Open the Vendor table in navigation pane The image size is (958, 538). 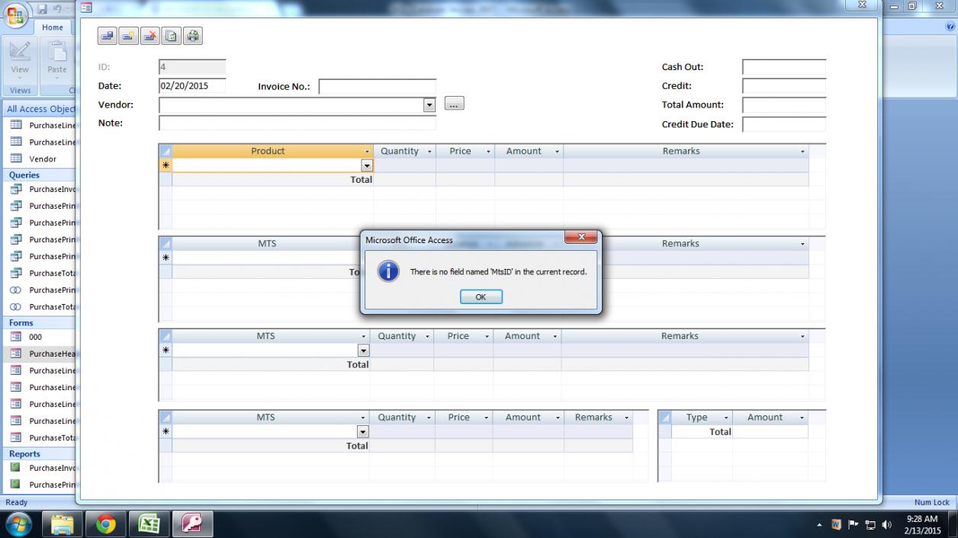coord(43,159)
